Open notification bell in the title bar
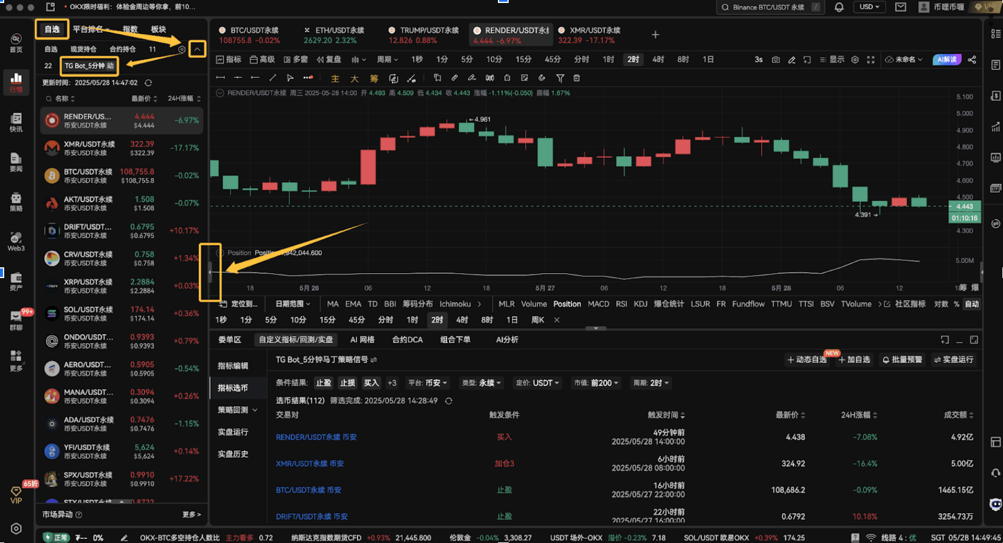This screenshot has height=543, width=1003. 839,7
